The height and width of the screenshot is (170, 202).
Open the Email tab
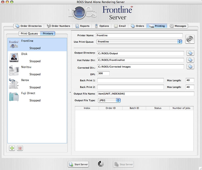pos(120,26)
